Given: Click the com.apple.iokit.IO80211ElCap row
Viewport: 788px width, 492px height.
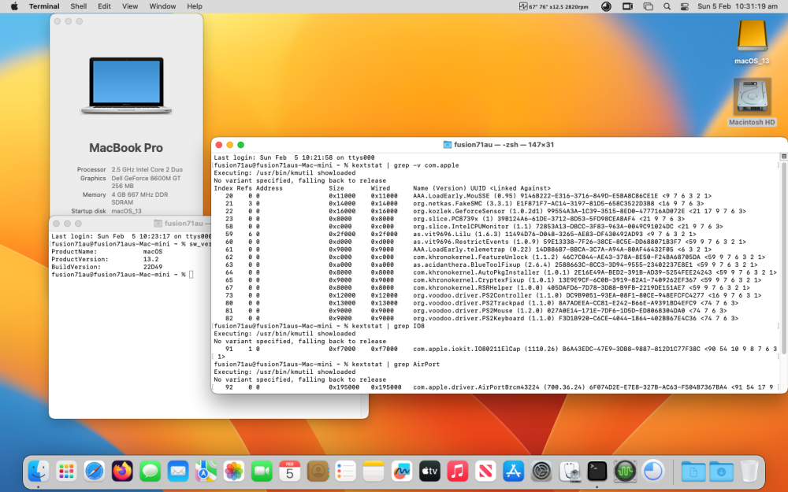Looking at the screenshot, I should point(501,349).
